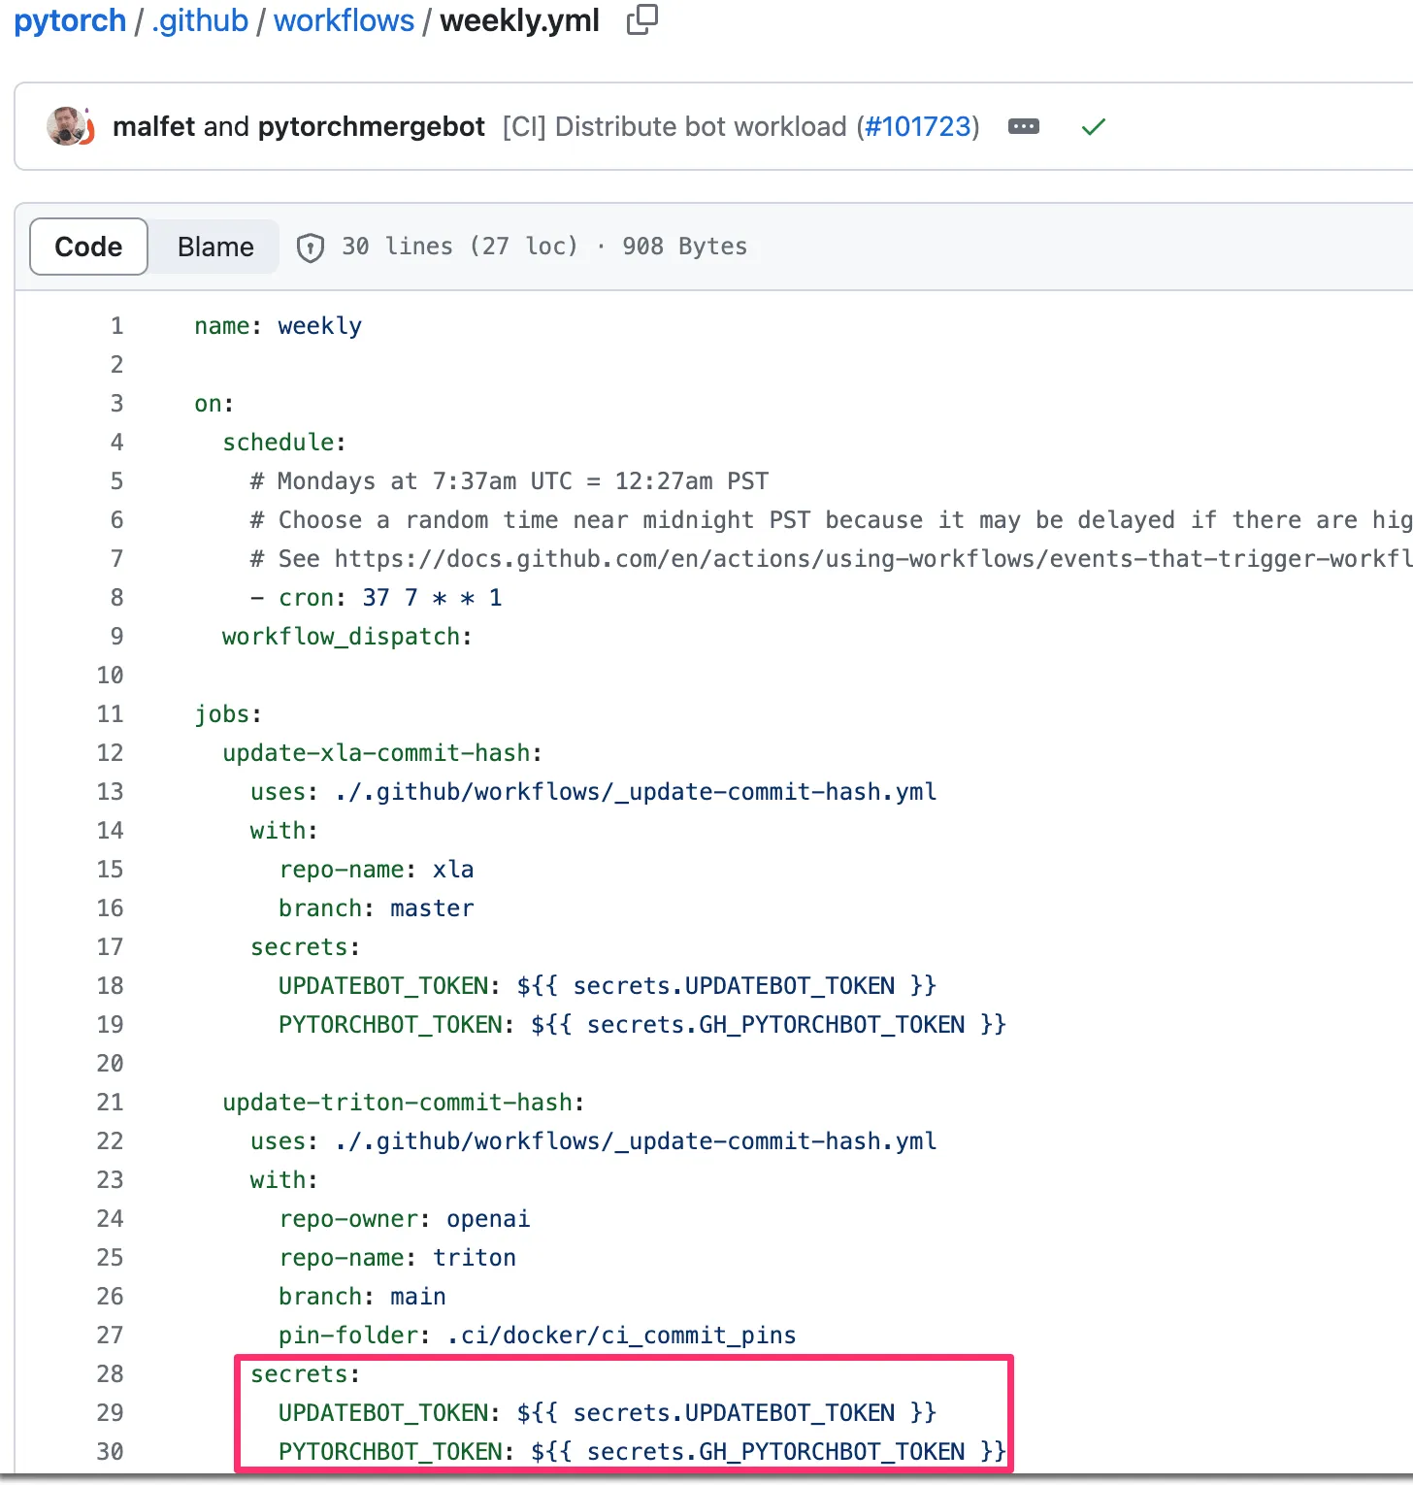Screen dimensions: 1413x1485
Task: Open pytorchmergebot's profile link
Action: tap(371, 127)
